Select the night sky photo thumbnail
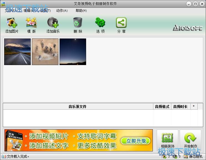Viewport: 206px width, 160px height. click(x=73, y=52)
